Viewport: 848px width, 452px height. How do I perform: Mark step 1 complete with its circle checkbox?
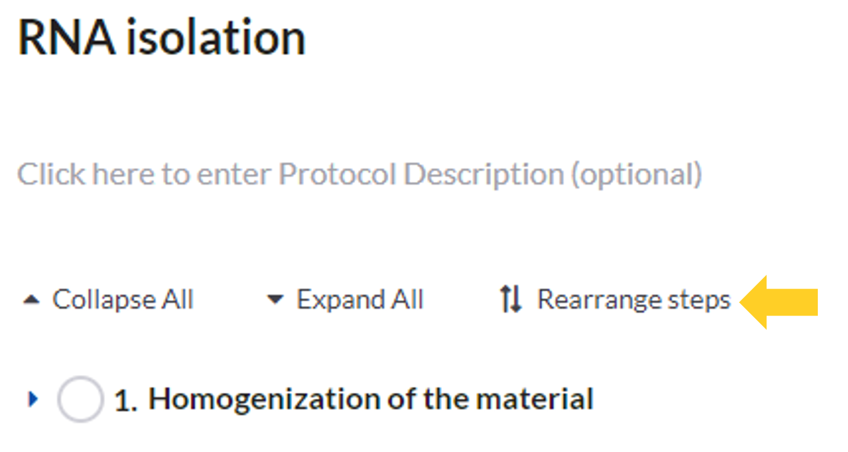tap(80, 399)
